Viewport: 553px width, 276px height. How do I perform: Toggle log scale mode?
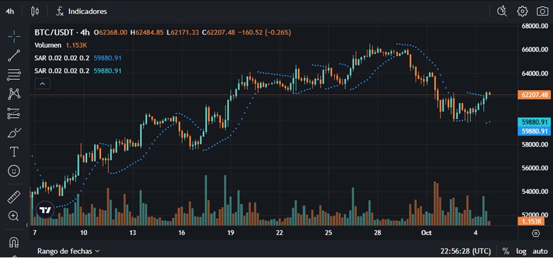pyautogui.click(x=521, y=251)
